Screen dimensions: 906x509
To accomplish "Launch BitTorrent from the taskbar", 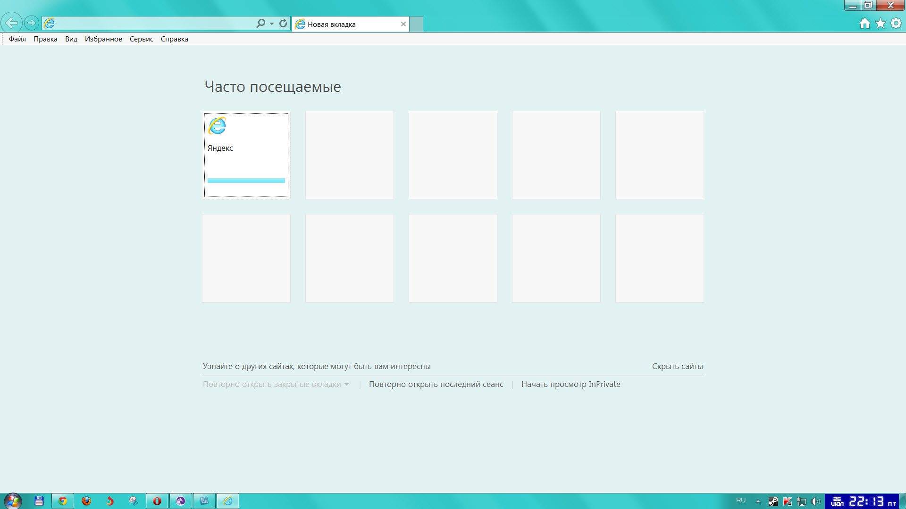I will (181, 501).
